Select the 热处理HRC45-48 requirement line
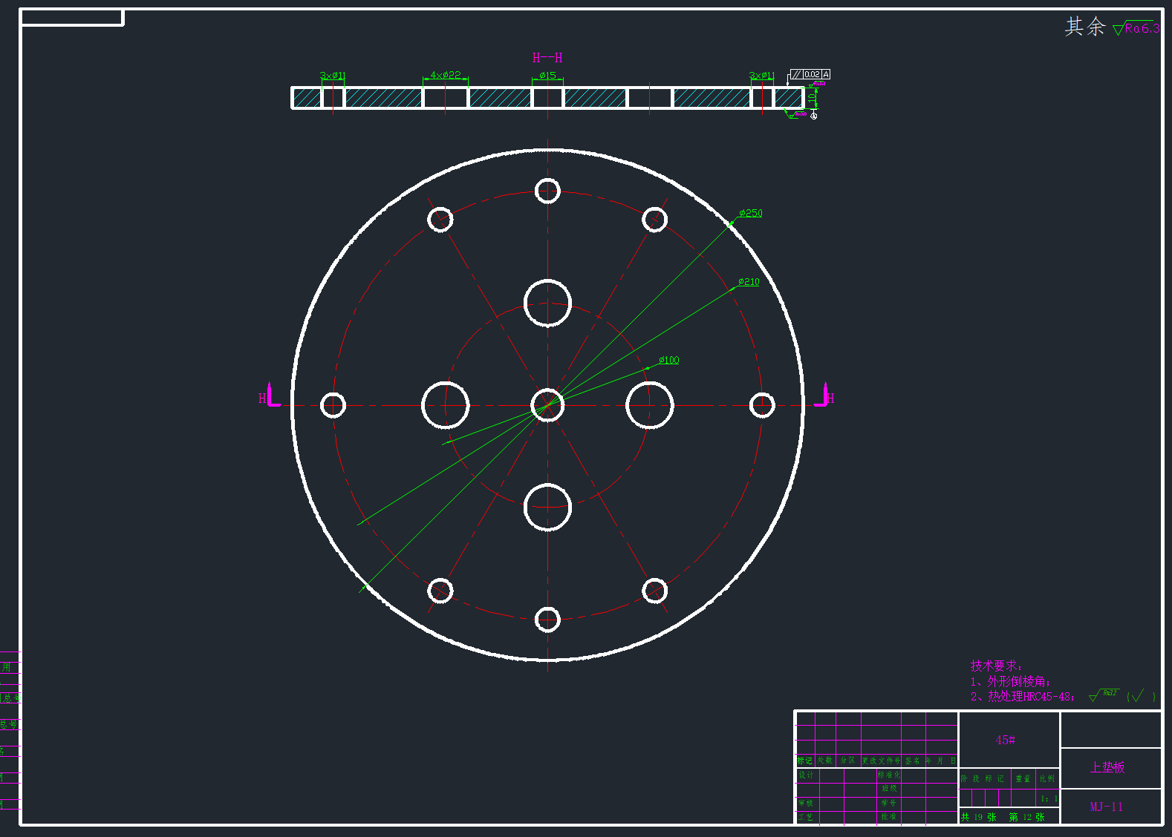Image resolution: width=1172 pixels, height=837 pixels. (1022, 697)
